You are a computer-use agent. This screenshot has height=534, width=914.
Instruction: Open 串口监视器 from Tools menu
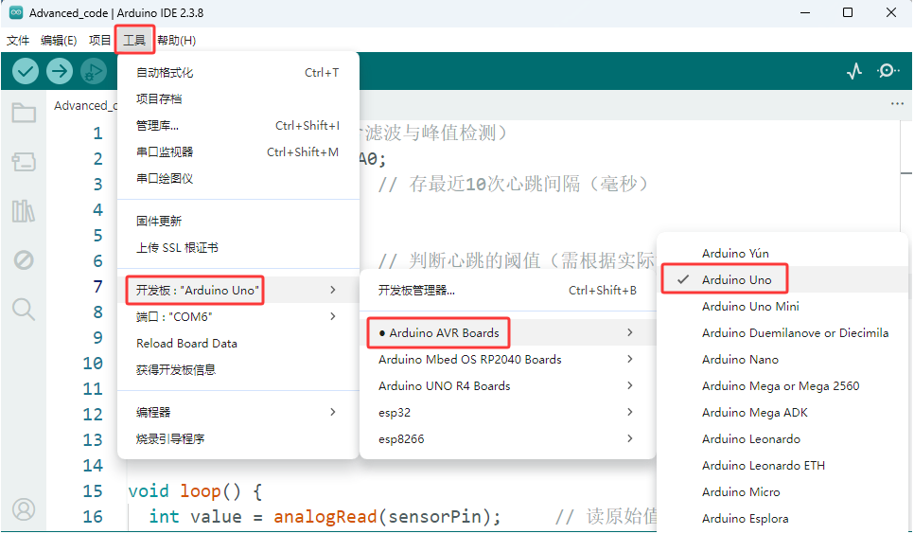click(237, 151)
